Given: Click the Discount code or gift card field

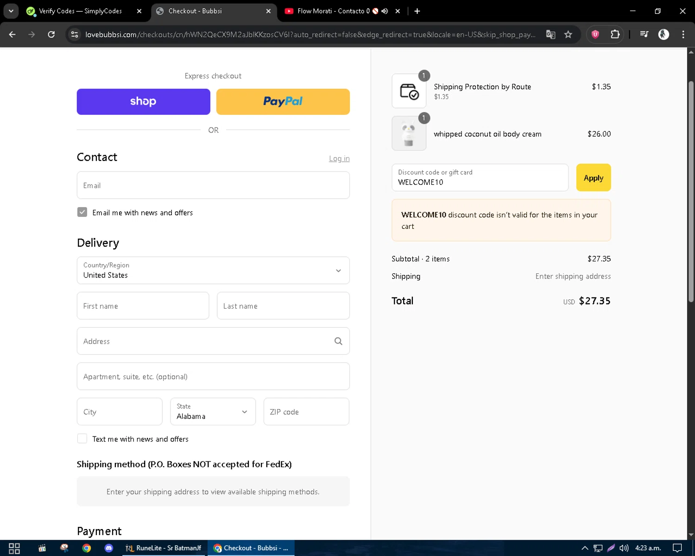Looking at the screenshot, I should 480,177.
